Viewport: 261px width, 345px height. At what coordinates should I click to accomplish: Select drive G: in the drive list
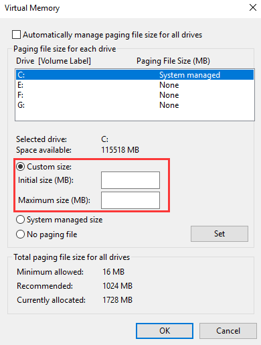(x=135, y=105)
